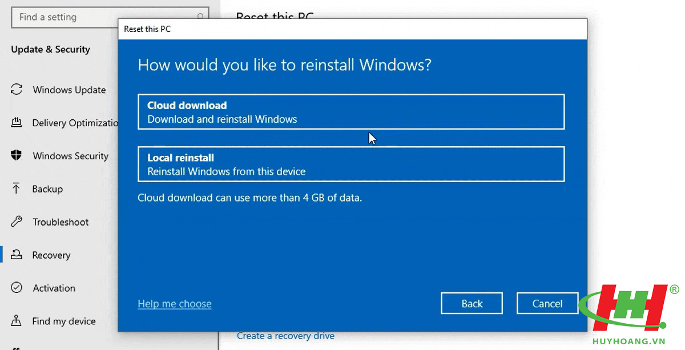685x350 pixels.
Task: Choose Local reinstall option
Action: point(351,164)
